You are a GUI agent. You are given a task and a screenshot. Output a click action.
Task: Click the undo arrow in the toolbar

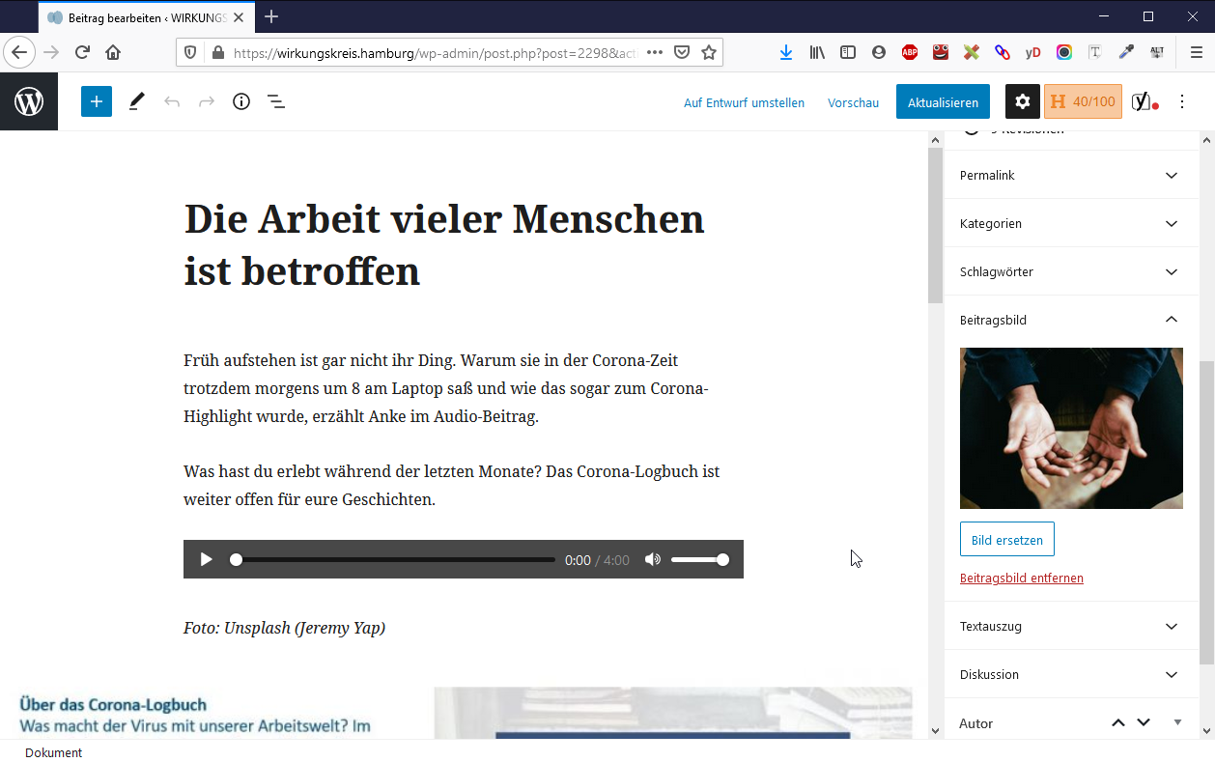pos(172,100)
